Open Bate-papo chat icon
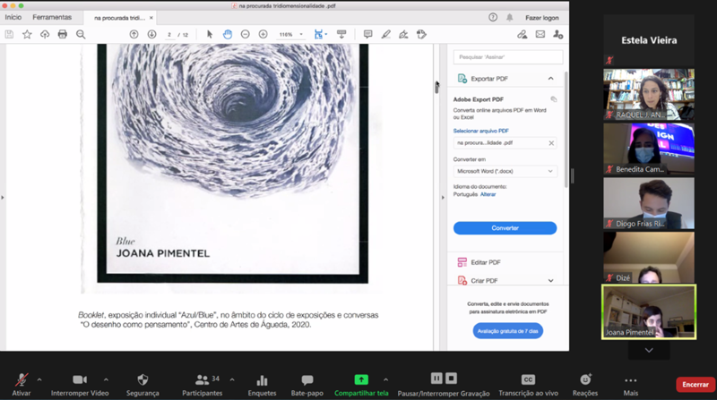Viewport: 717px width, 400px height. [307, 380]
